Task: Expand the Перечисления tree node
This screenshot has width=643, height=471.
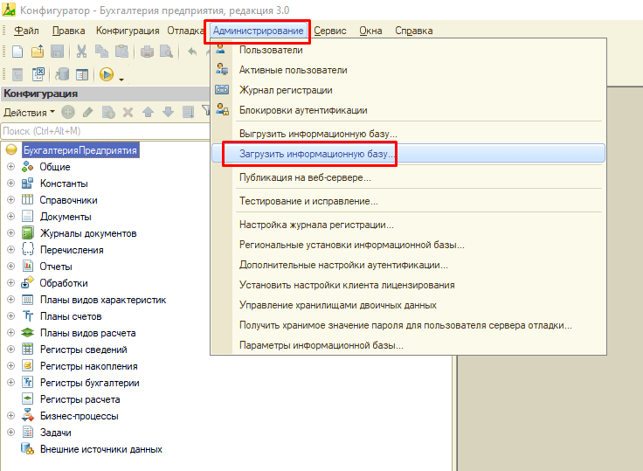Action: 11,249
